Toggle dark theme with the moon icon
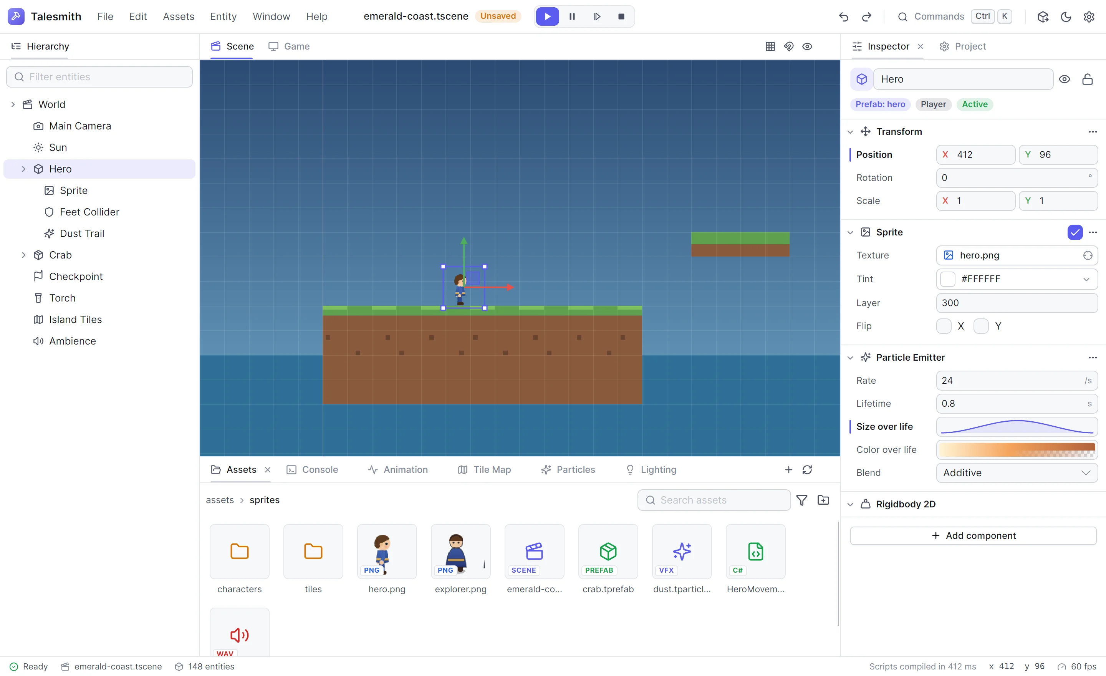Screen dimensions: 1106x676 click(x=1066, y=17)
